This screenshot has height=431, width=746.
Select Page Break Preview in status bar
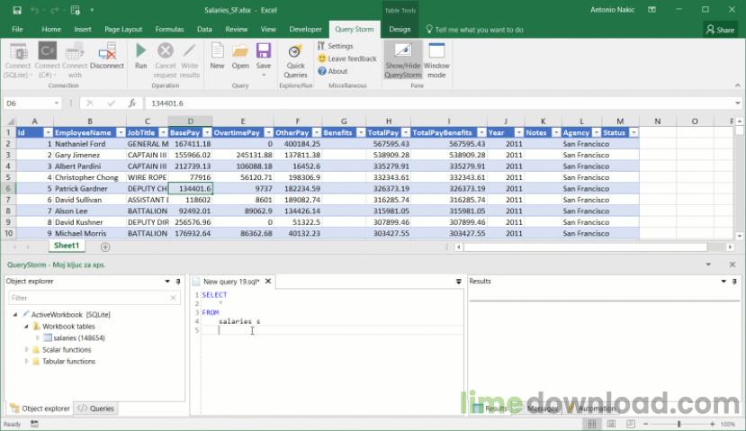(631, 424)
